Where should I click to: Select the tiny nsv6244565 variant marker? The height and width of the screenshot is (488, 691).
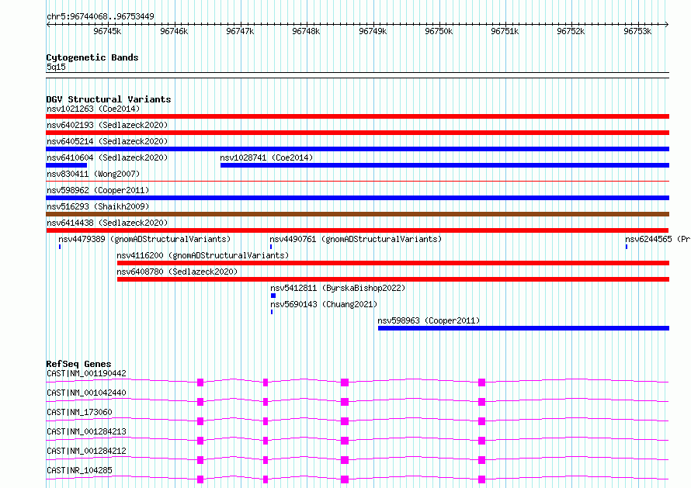tap(627, 247)
